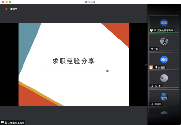Click the red recording indicator icon
Screen dimensions: 181x125
7,9
